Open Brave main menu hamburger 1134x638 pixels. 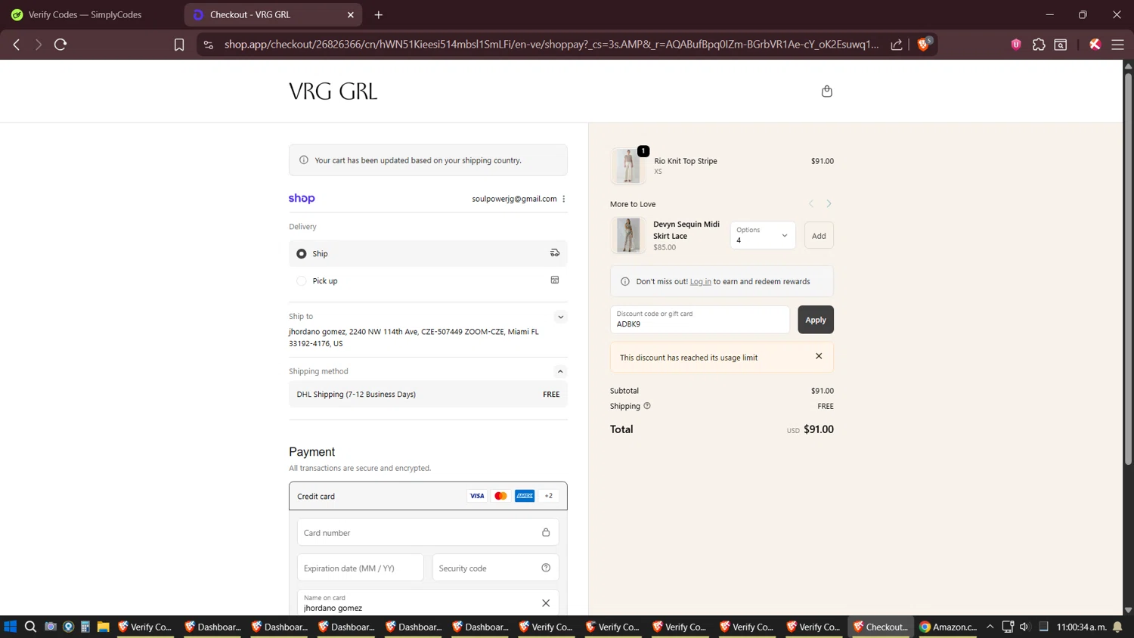(x=1117, y=45)
